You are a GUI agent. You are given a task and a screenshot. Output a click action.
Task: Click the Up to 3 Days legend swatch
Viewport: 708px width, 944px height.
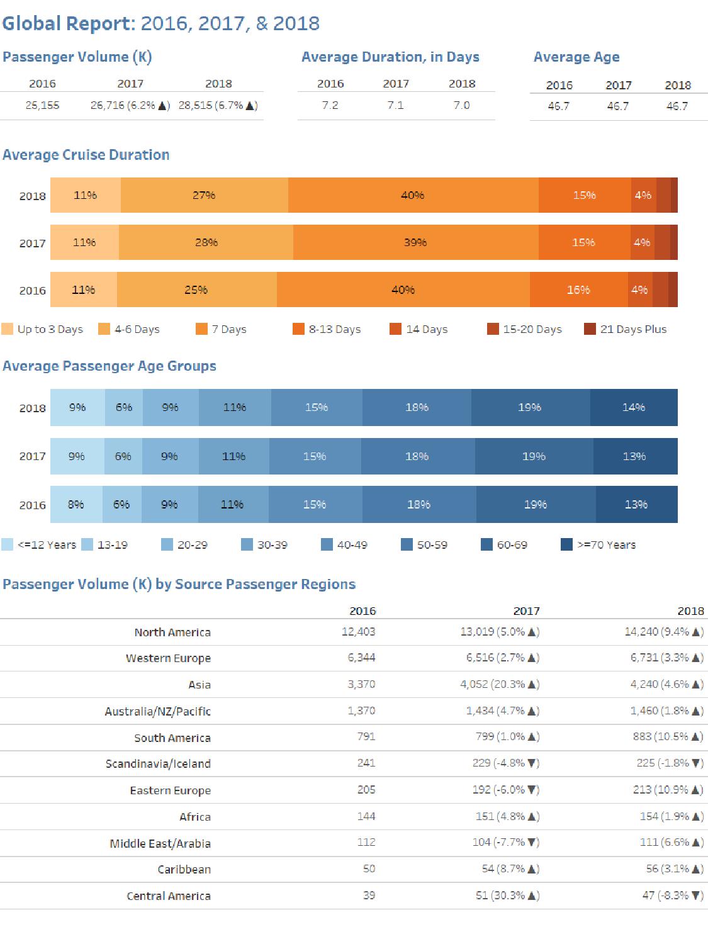click(8, 329)
